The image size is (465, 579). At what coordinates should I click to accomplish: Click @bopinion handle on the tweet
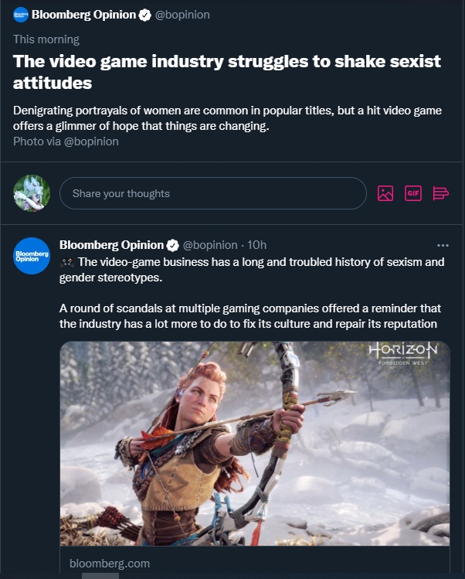pyautogui.click(x=209, y=245)
